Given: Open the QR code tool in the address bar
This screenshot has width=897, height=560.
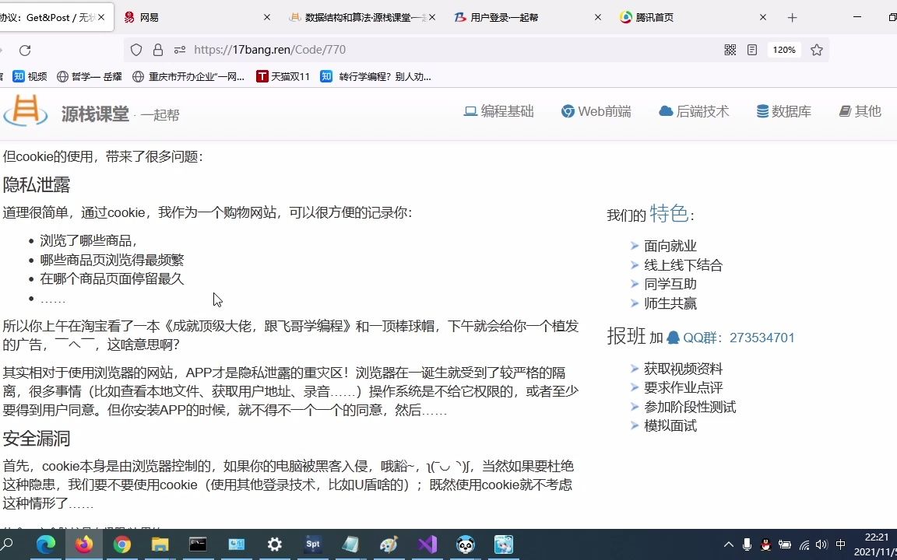Looking at the screenshot, I should tap(730, 49).
